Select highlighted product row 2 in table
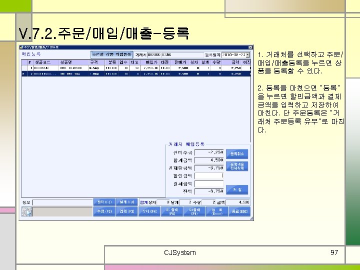 [x=135, y=73]
